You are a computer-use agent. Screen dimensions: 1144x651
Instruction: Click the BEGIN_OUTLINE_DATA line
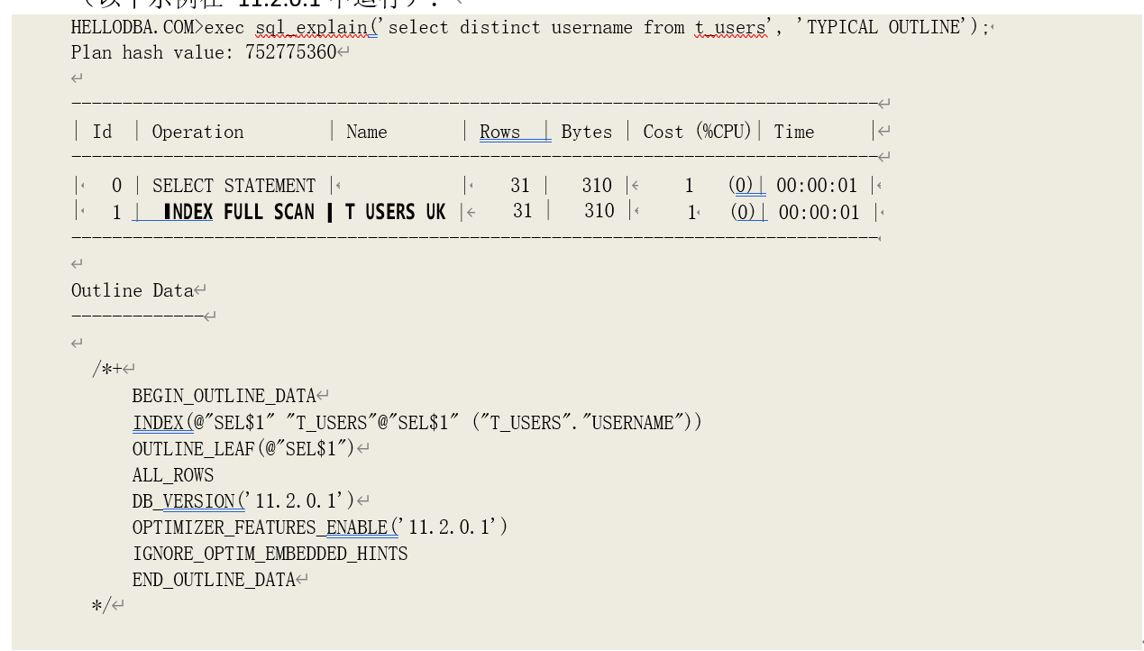click(x=224, y=397)
